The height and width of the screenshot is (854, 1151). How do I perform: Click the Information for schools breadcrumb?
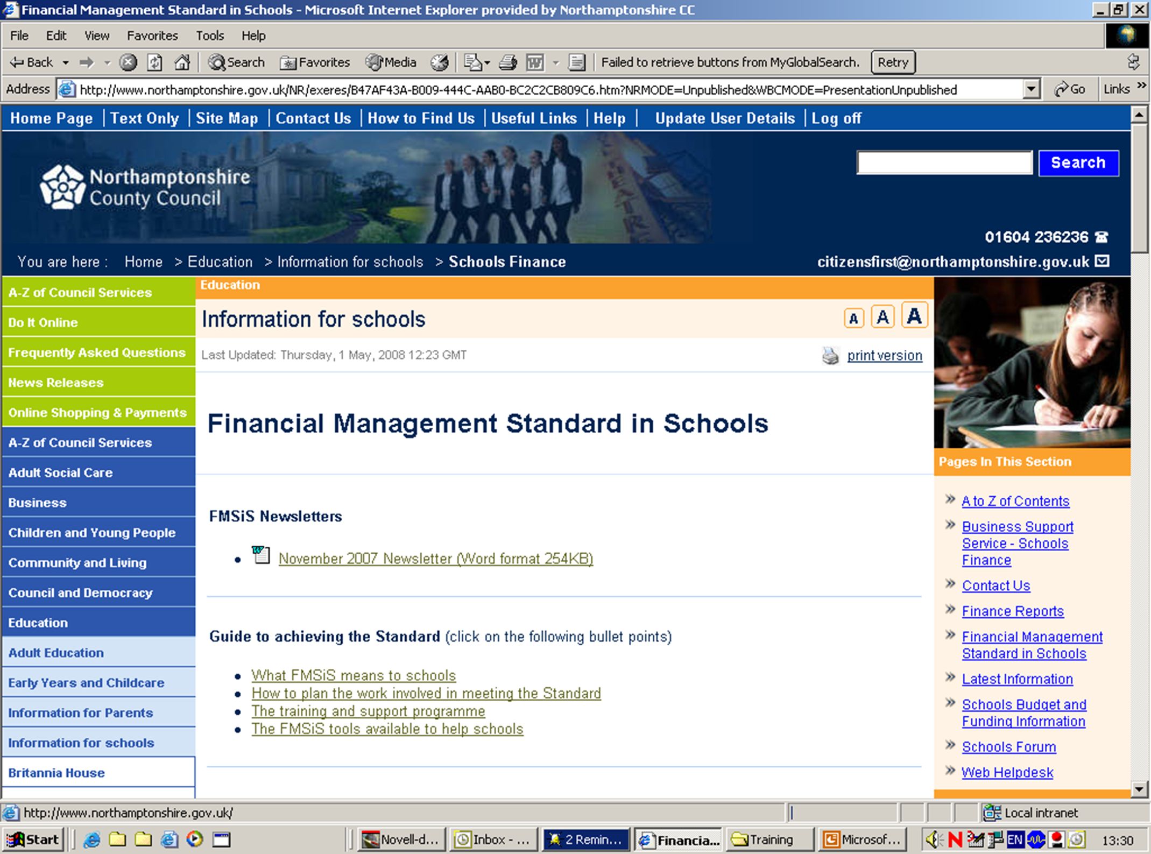pyautogui.click(x=350, y=262)
